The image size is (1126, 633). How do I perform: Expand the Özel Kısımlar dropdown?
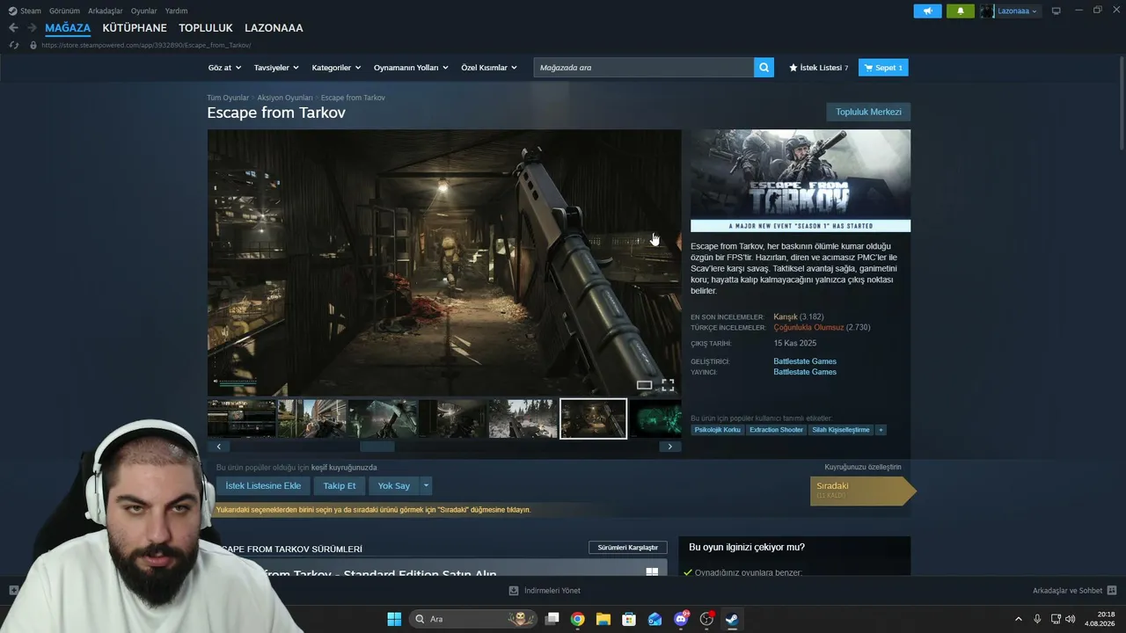(489, 68)
